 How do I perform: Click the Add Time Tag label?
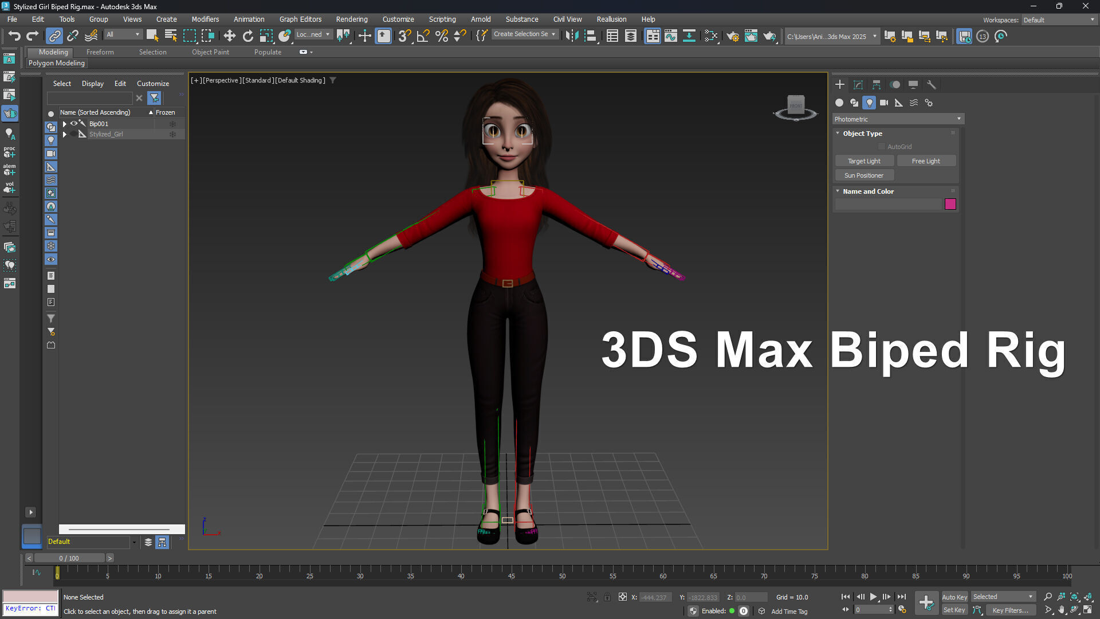(789, 612)
